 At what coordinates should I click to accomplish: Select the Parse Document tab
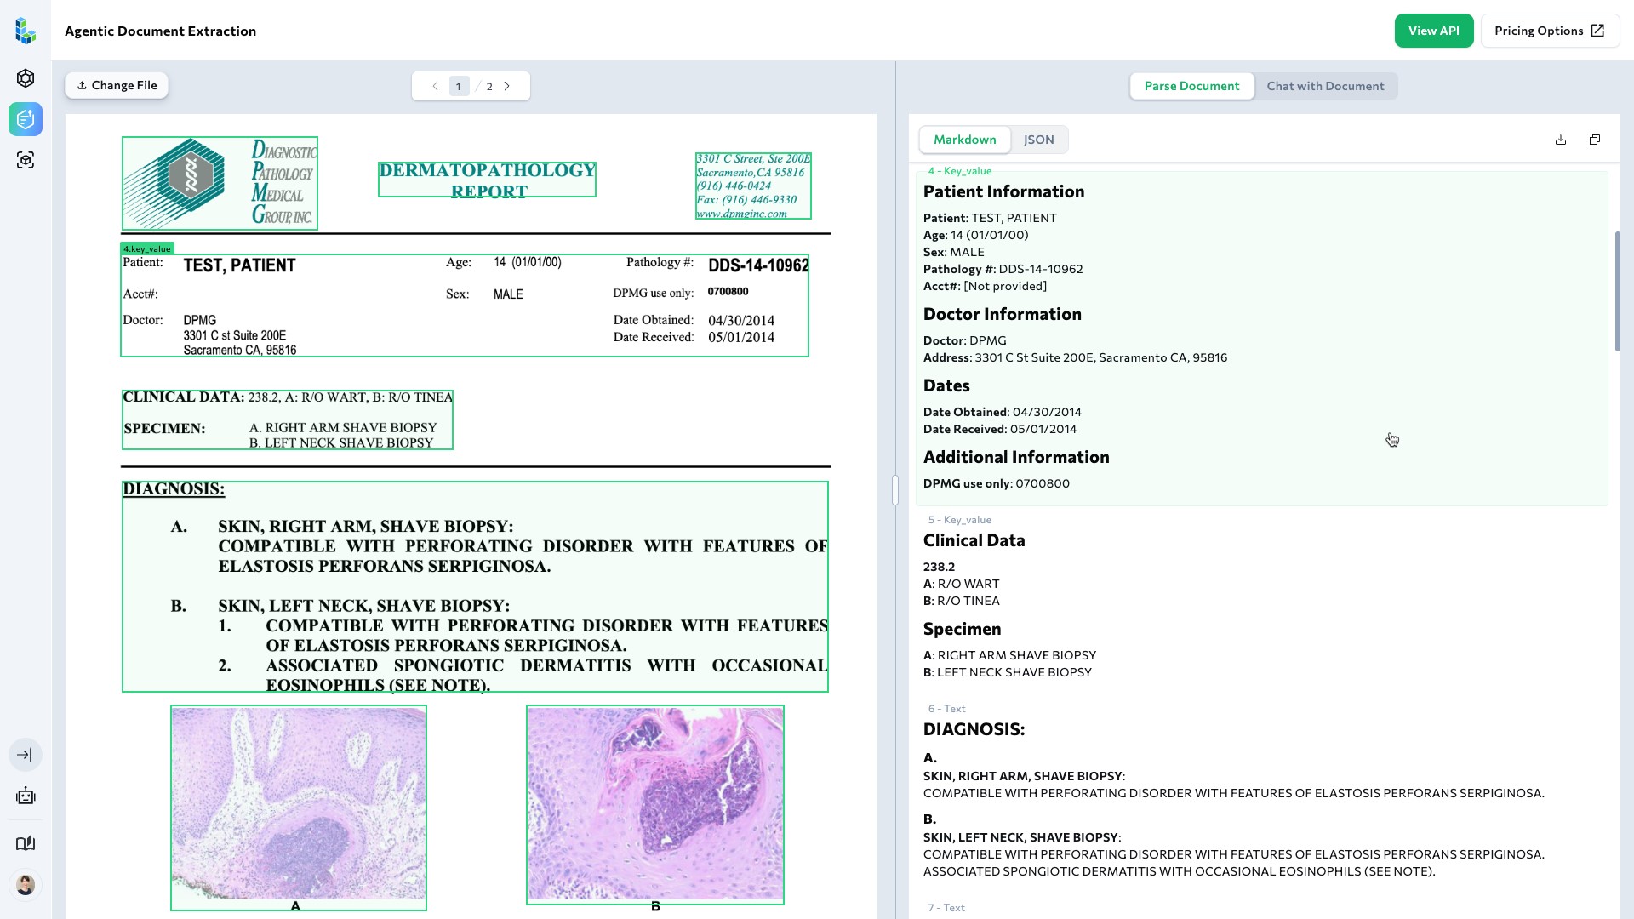click(x=1191, y=86)
